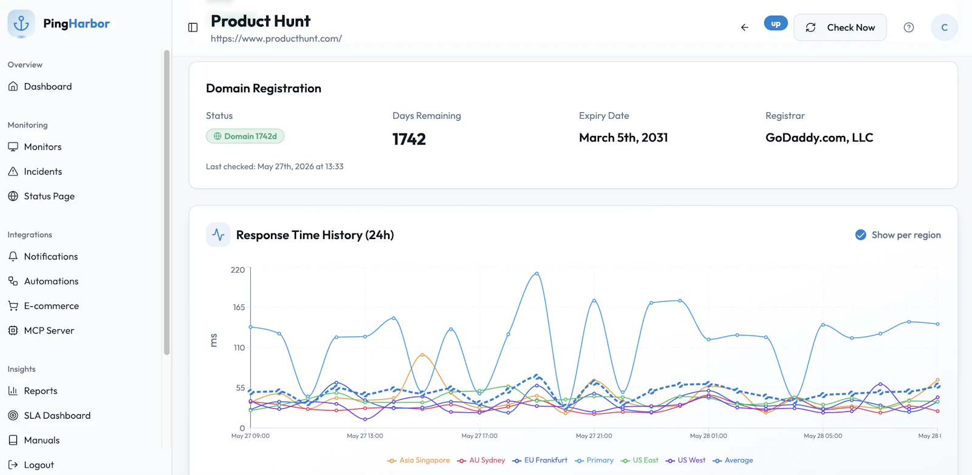Toggle Primary series in legend

[594, 460]
